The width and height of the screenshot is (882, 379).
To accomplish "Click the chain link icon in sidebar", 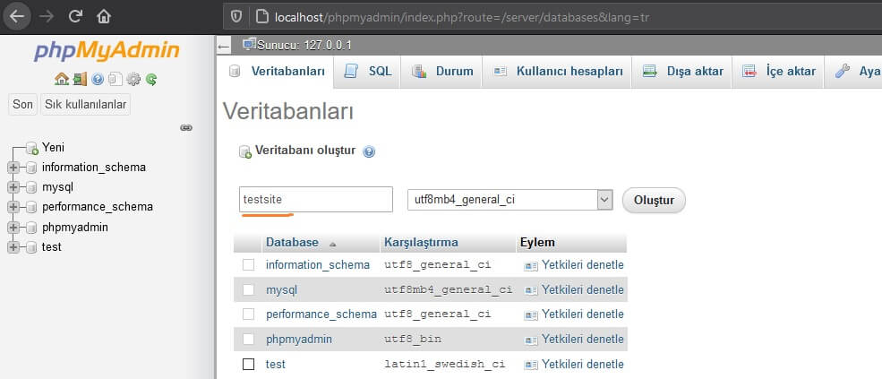I will click(186, 128).
